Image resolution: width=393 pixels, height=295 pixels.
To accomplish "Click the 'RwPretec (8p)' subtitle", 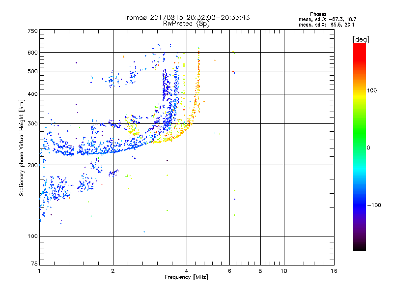I will [186, 24].
